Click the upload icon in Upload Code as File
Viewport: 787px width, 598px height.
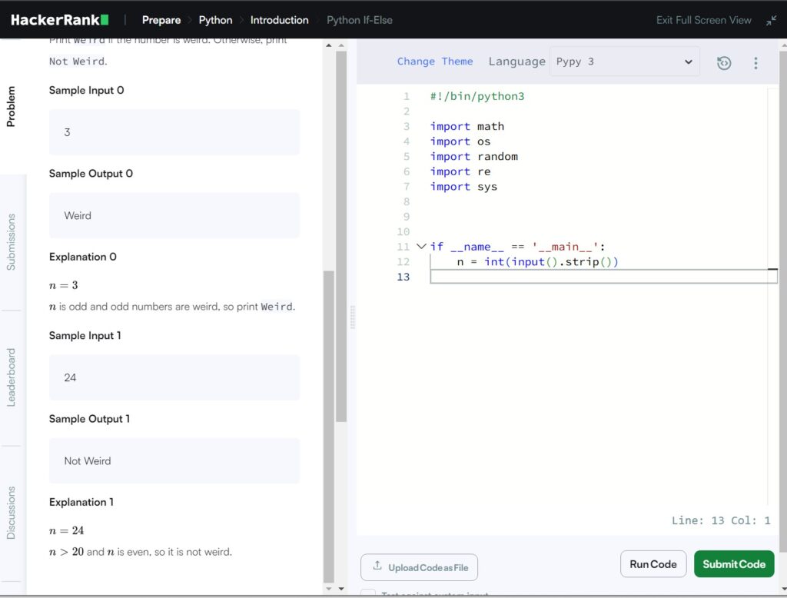point(377,566)
